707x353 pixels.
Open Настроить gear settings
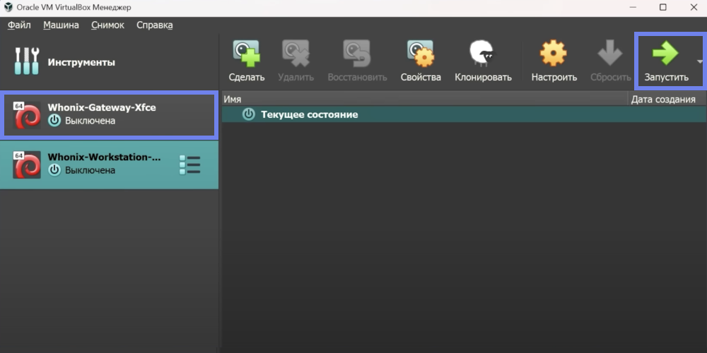pos(554,54)
